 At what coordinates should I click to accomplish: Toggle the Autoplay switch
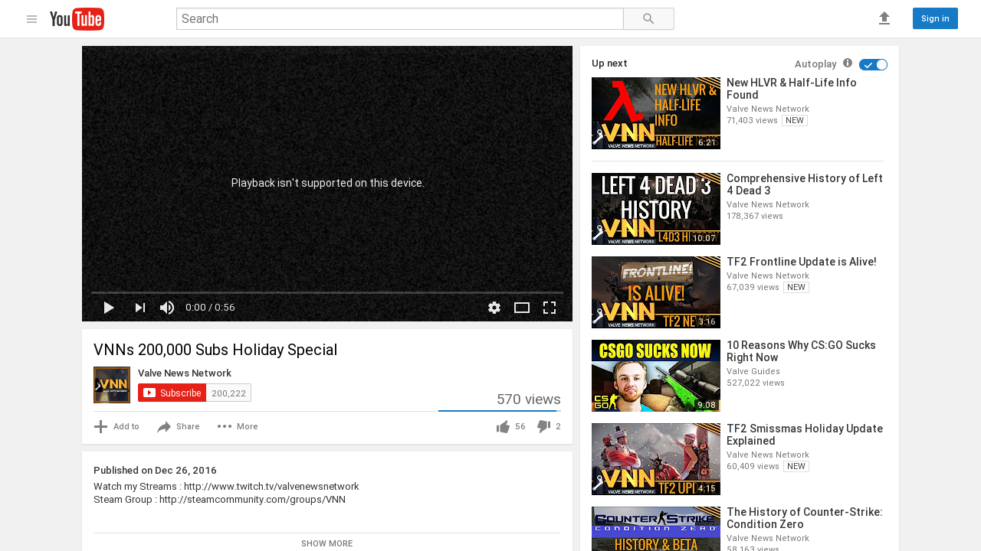[874, 64]
